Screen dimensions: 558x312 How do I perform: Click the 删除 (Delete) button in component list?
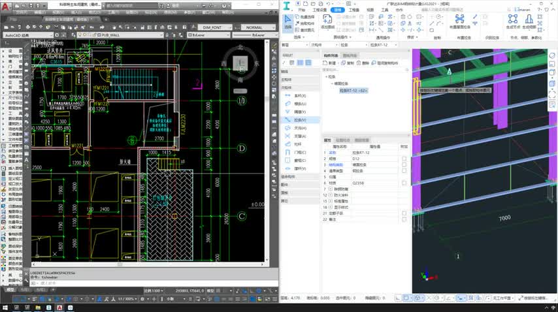(x=363, y=63)
